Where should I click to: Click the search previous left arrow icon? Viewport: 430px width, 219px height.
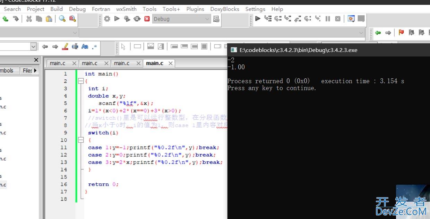tap(45, 46)
